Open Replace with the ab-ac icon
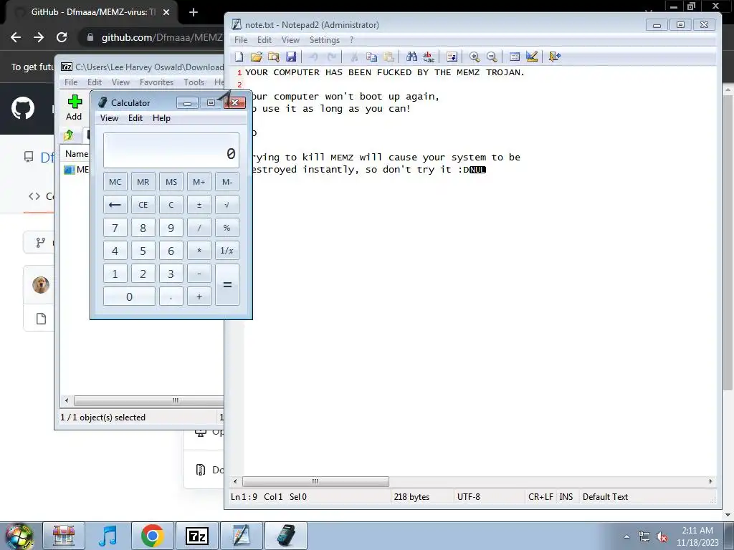The image size is (734, 550). click(x=429, y=57)
